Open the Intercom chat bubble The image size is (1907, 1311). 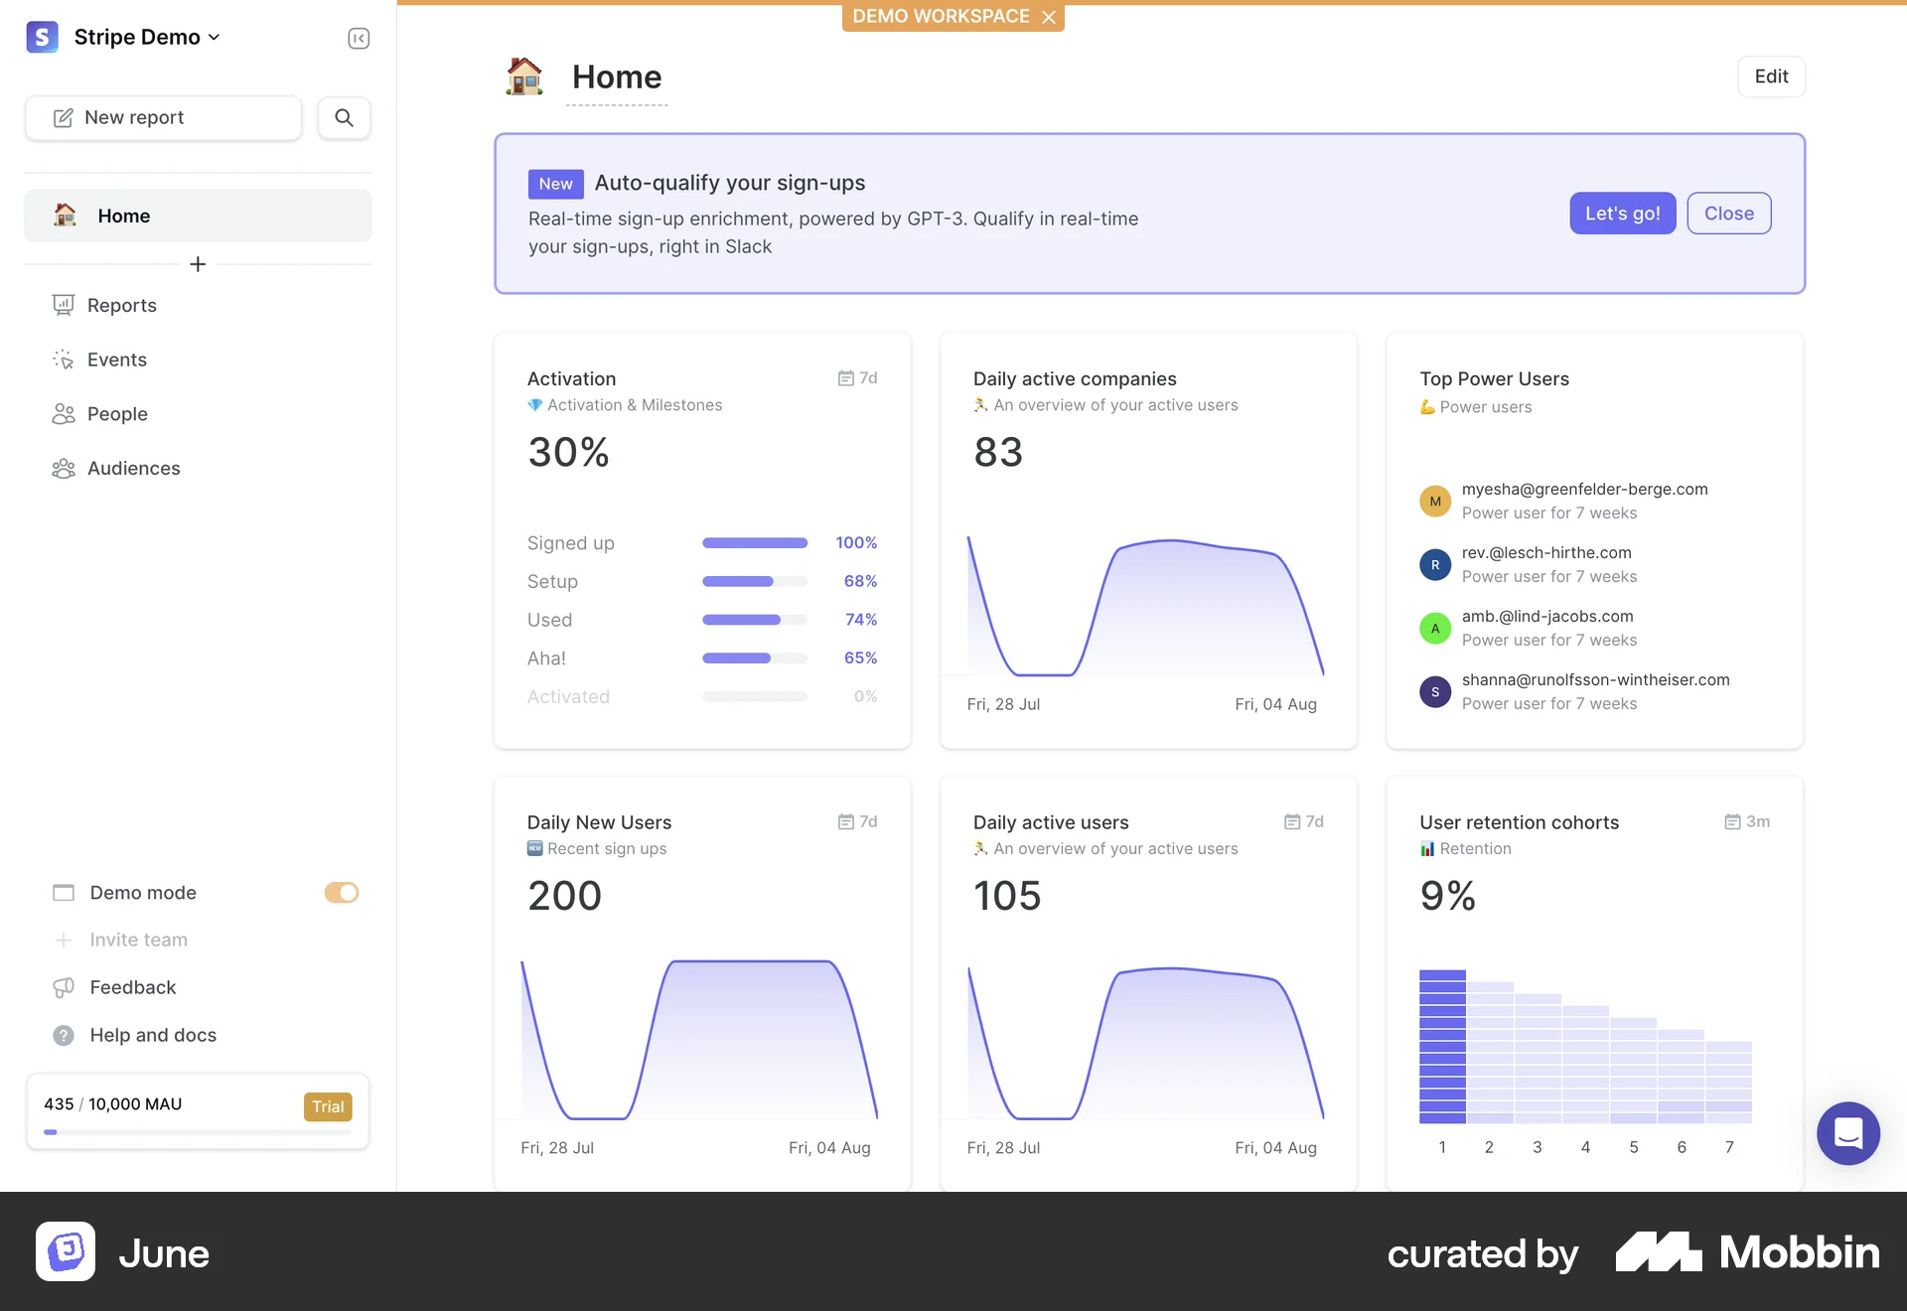click(x=1847, y=1133)
